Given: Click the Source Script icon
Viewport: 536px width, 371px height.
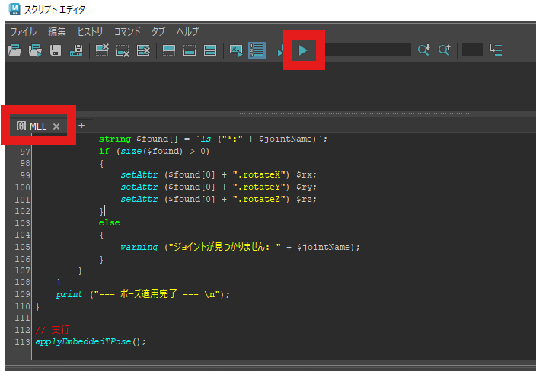Looking at the screenshot, I should tap(35, 50).
